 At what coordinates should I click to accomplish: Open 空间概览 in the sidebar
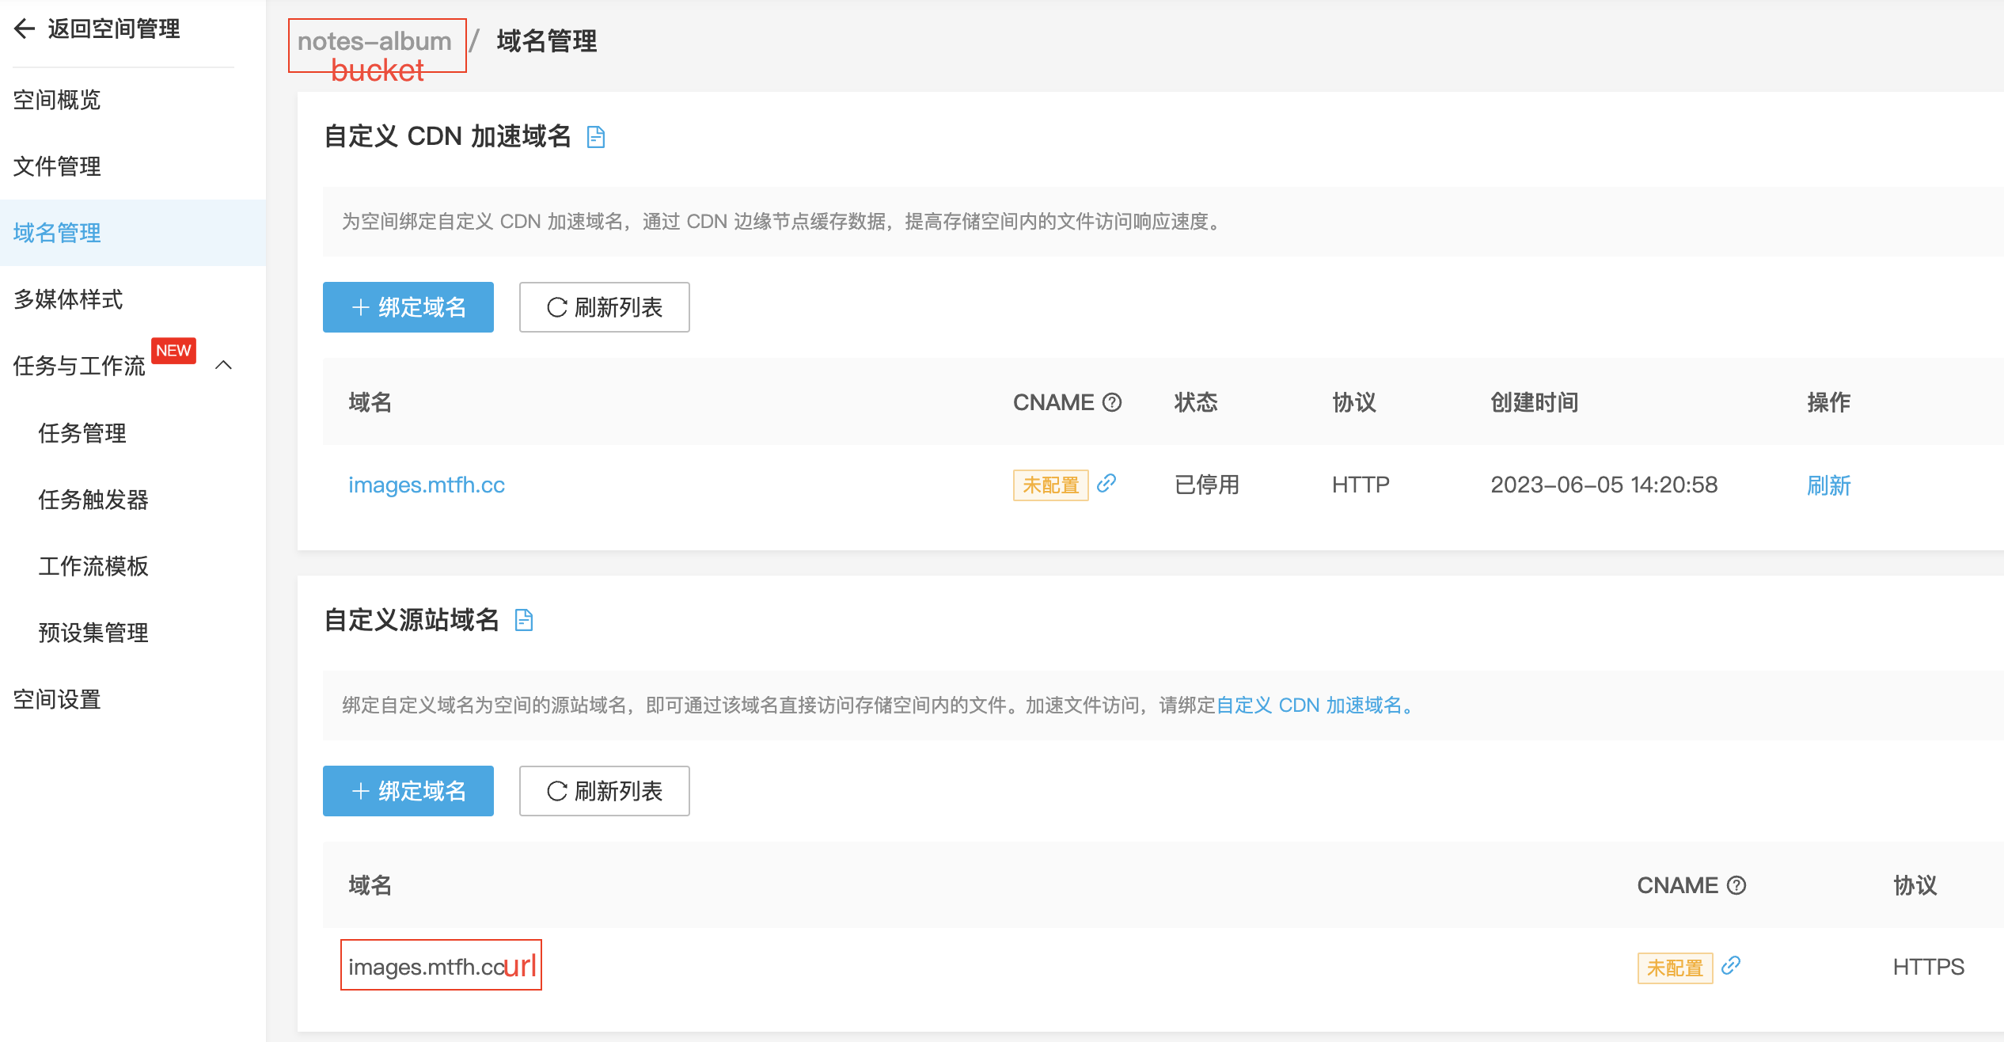pos(57,100)
